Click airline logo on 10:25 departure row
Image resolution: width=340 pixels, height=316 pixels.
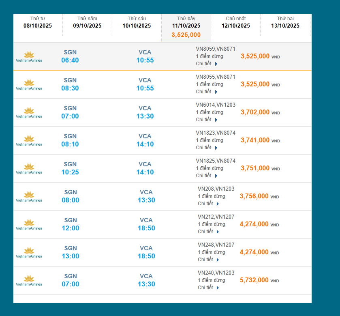click(x=29, y=168)
